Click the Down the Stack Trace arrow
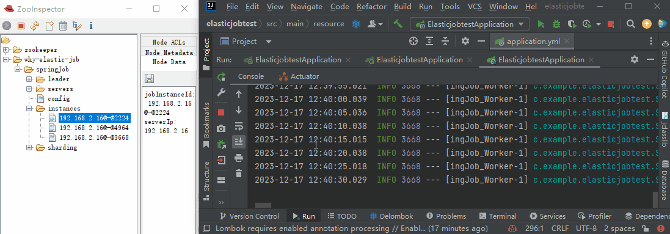670x234 pixels. click(239, 111)
